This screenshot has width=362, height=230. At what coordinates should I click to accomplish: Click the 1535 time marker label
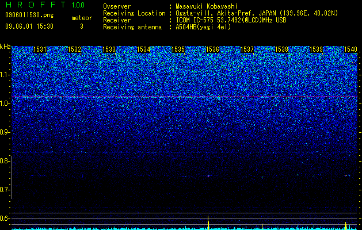(x=178, y=49)
